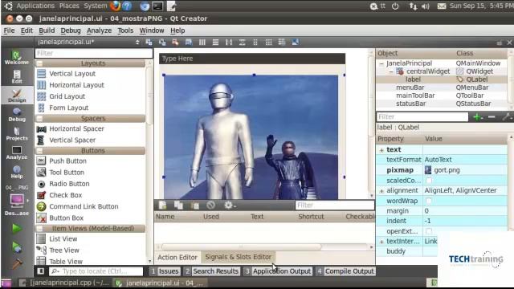Add dynamic property with green plus
The width and height of the screenshot is (514, 289).
478,117
